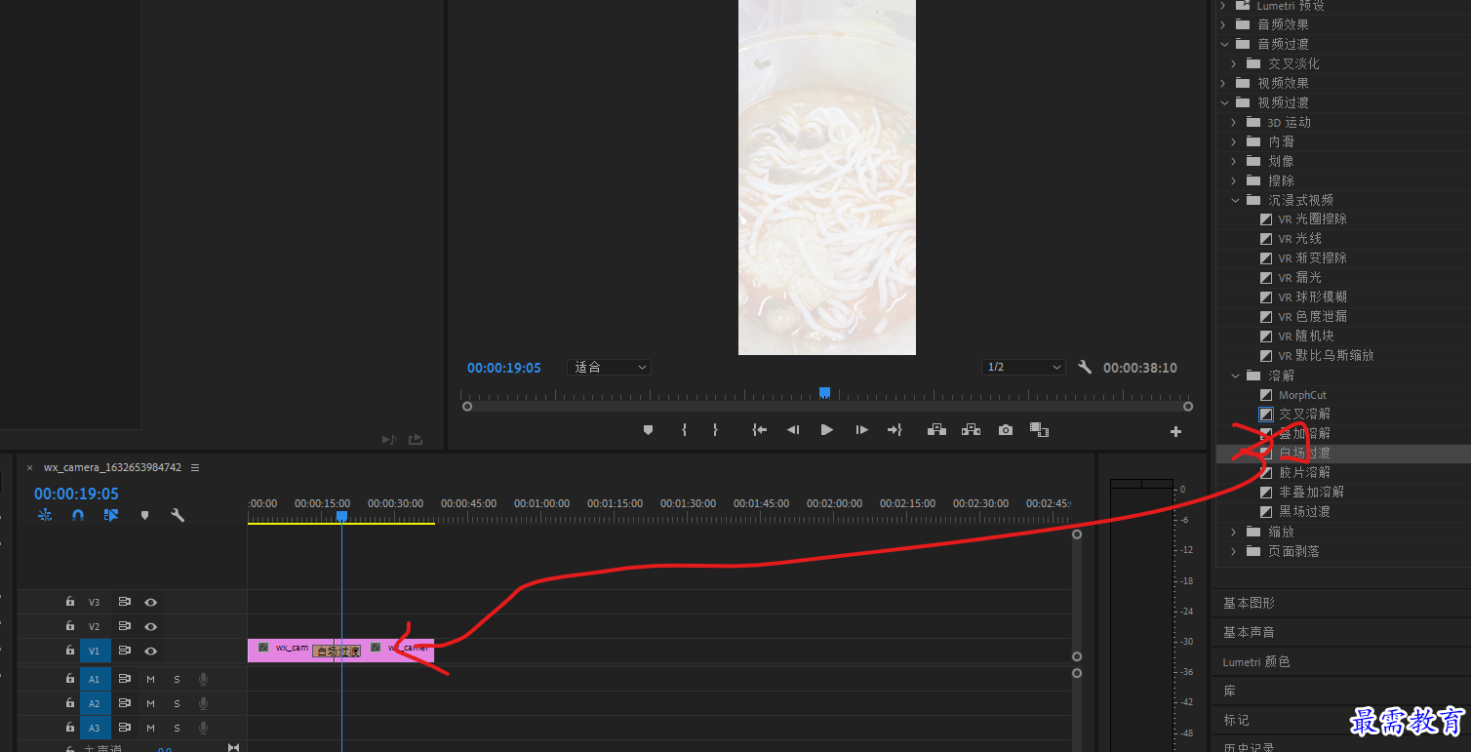
Task: Target track A3 header
Action: pos(95,728)
